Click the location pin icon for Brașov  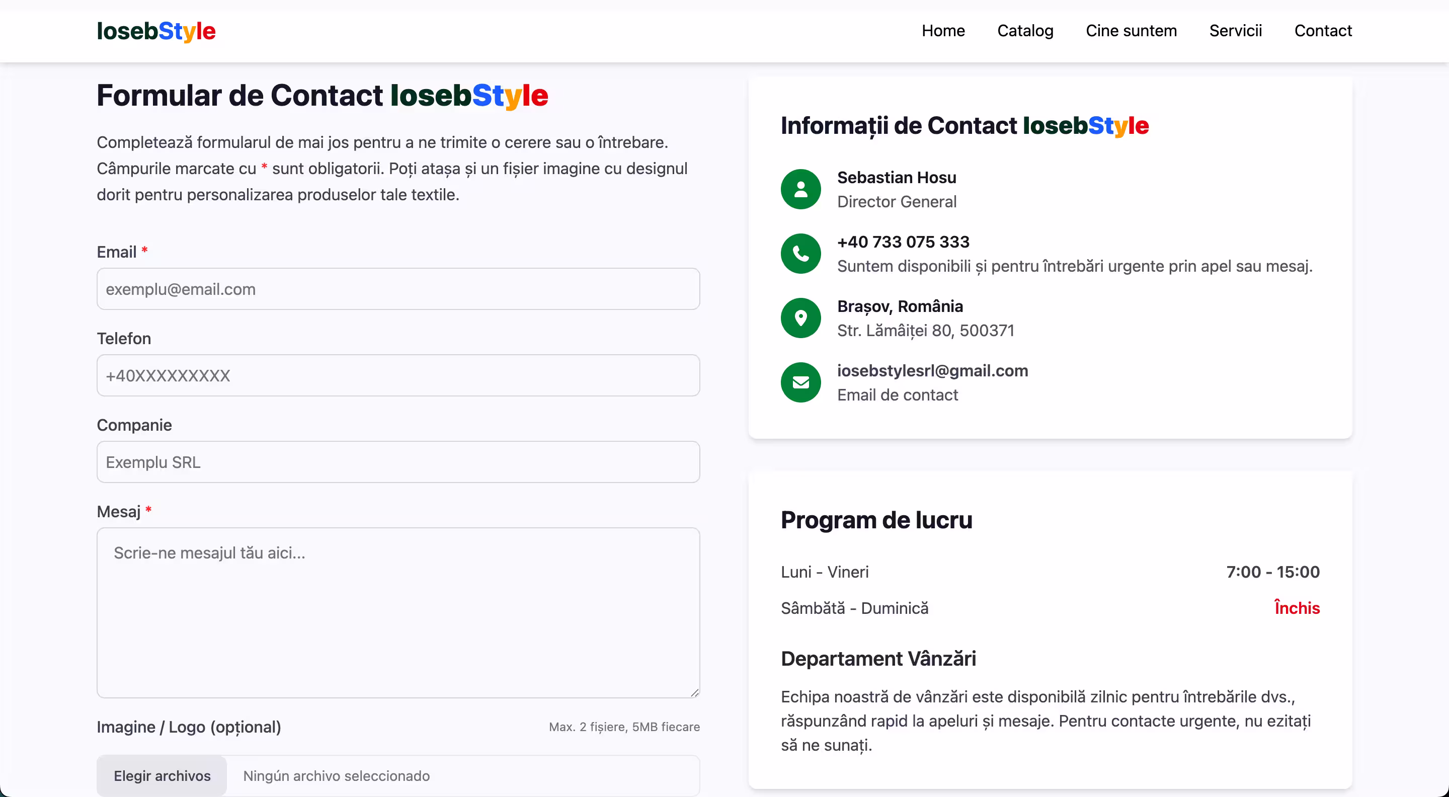coord(801,318)
